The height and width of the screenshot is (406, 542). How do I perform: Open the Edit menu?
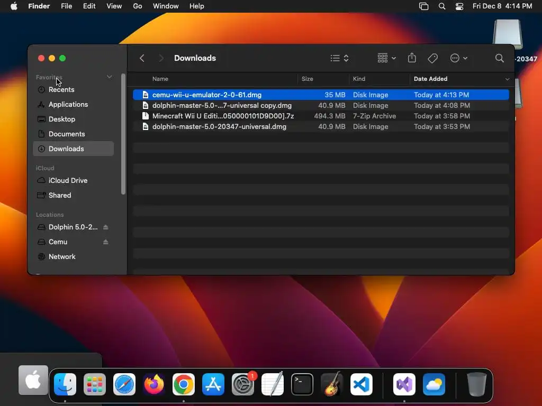[x=89, y=6]
